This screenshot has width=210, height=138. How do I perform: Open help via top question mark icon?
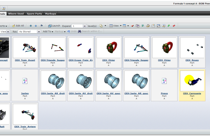(x=4, y=8)
